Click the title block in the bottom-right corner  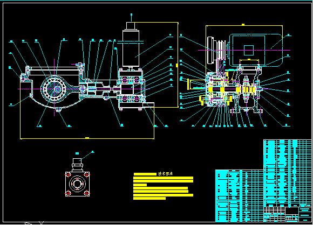288,214
